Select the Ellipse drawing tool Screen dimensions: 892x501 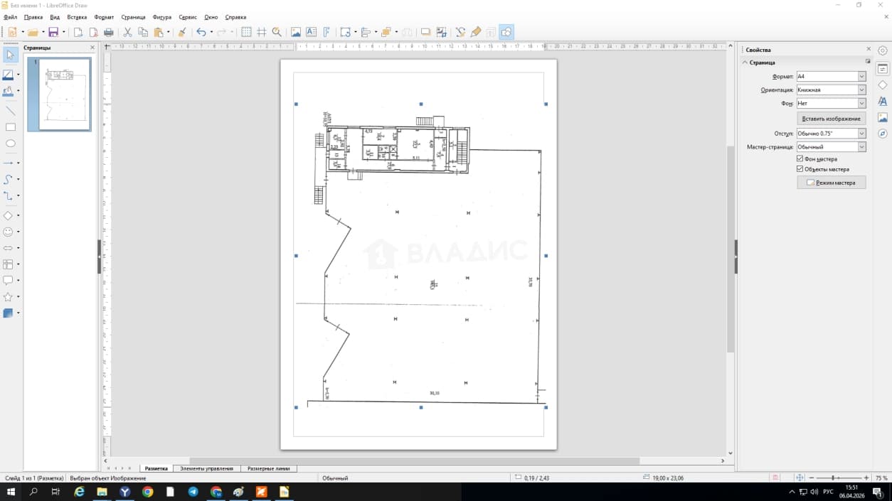pyautogui.click(x=11, y=144)
